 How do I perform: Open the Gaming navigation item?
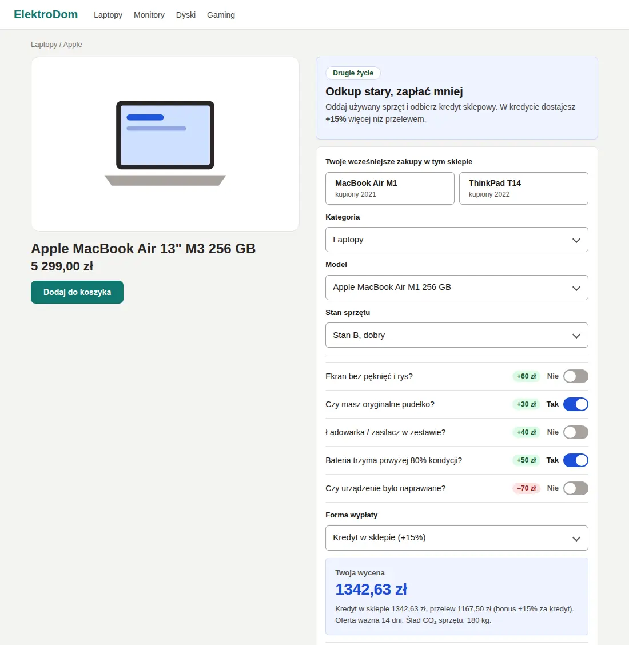point(221,15)
